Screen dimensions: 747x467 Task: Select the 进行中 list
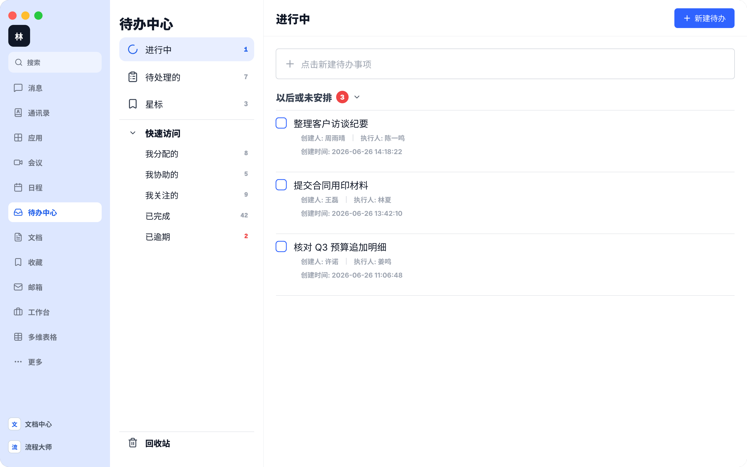click(186, 49)
